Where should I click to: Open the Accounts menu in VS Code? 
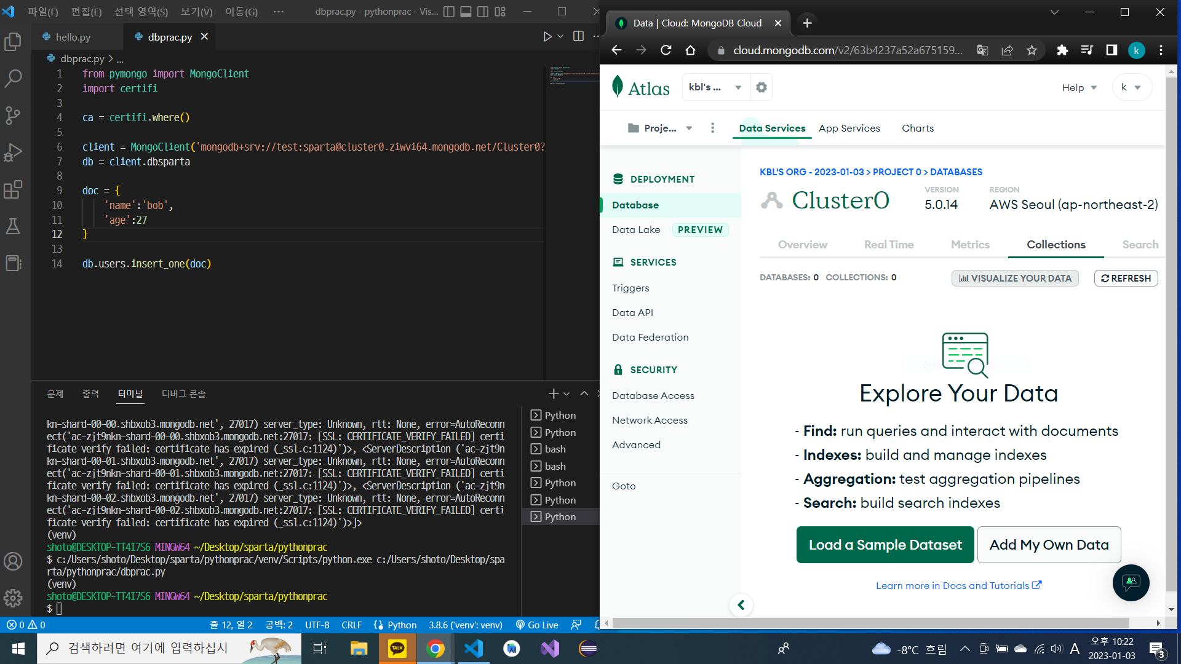(13, 561)
